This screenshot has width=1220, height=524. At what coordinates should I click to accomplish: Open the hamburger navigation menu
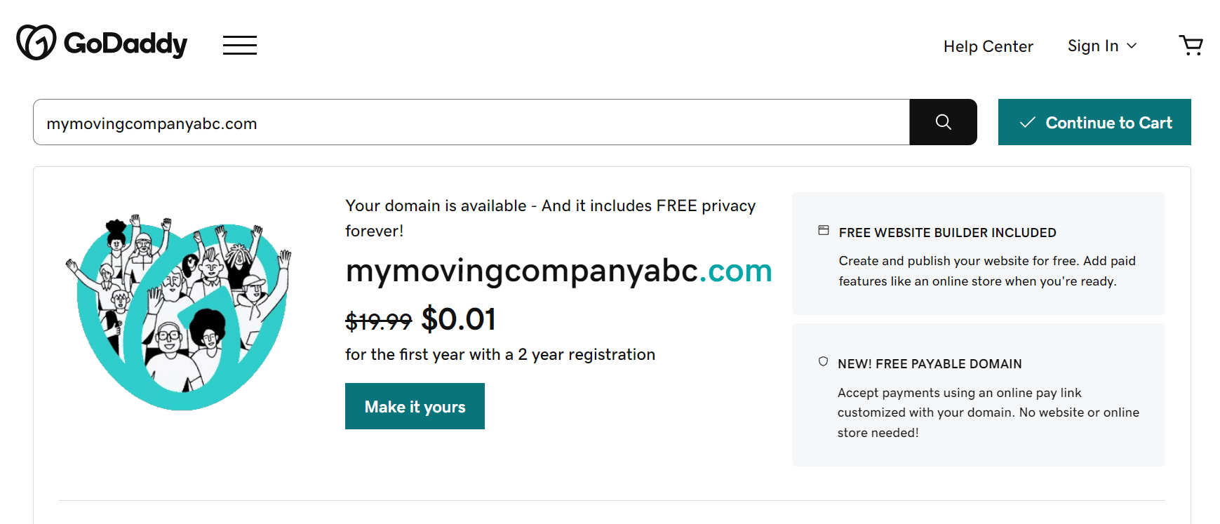click(x=240, y=45)
